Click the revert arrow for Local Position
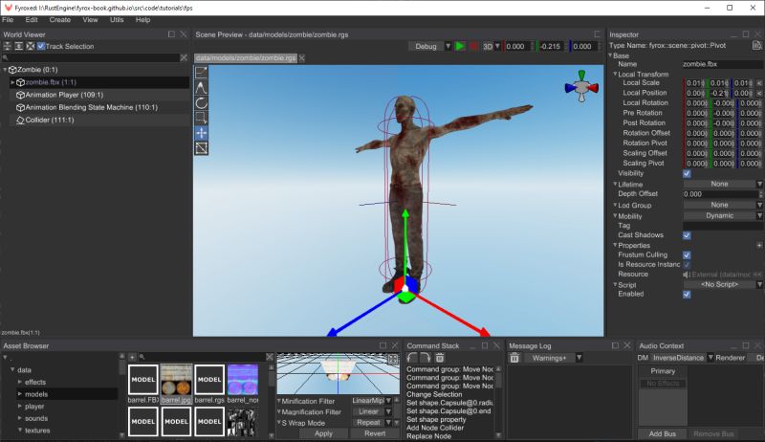765x442 pixels. [759, 93]
